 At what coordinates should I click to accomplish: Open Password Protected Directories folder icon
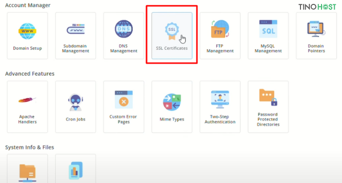coord(268,98)
